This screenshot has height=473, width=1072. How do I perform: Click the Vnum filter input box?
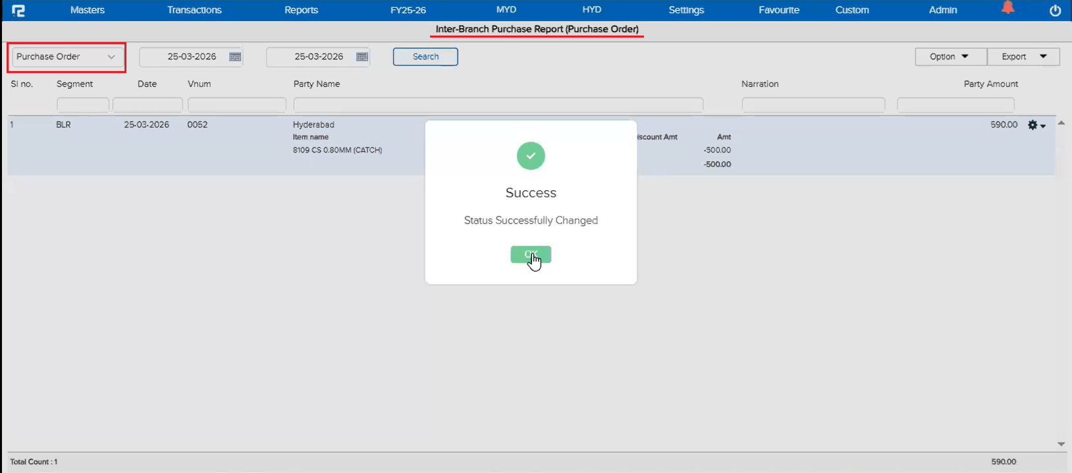pos(236,105)
